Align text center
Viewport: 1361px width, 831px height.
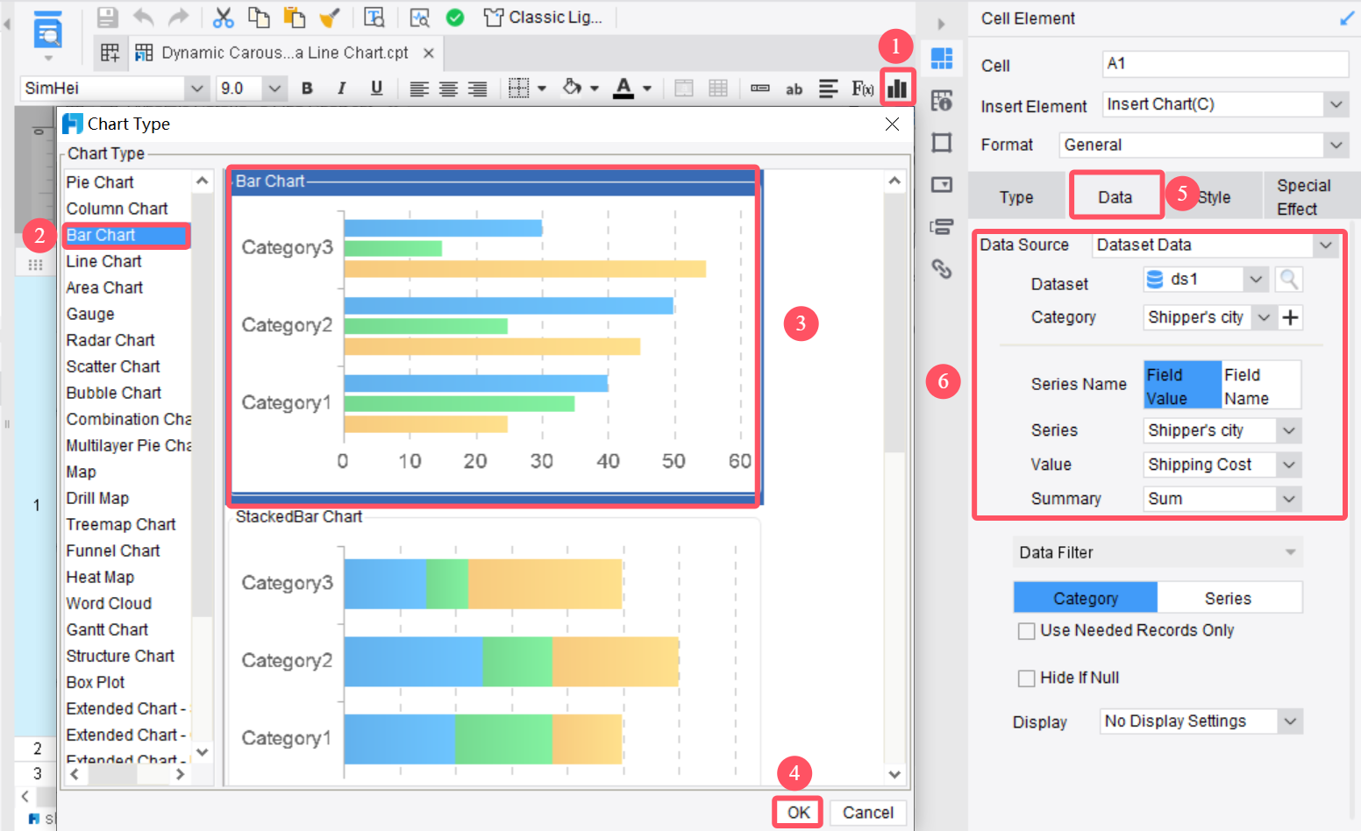(x=448, y=89)
